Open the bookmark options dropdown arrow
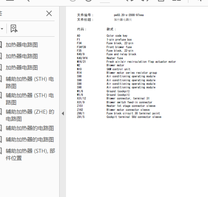Image resolution: width=208 pixels, height=197 pixels. tap(2, 28)
